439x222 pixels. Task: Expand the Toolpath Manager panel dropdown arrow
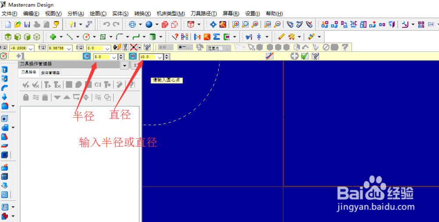[x=125, y=65]
